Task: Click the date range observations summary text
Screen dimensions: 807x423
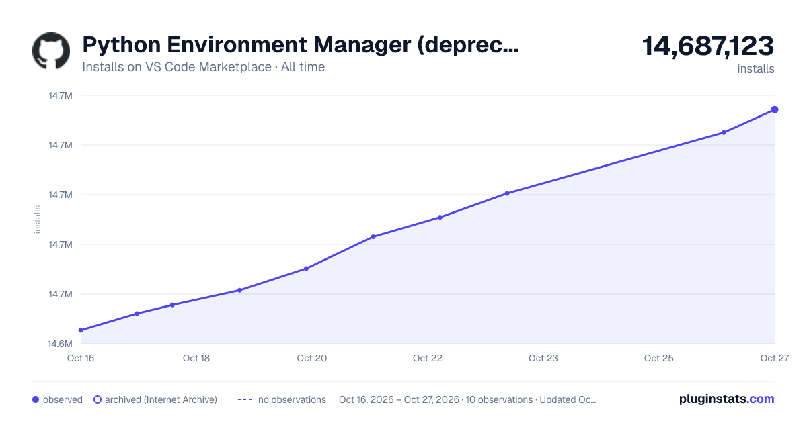Action: pyautogui.click(x=467, y=399)
